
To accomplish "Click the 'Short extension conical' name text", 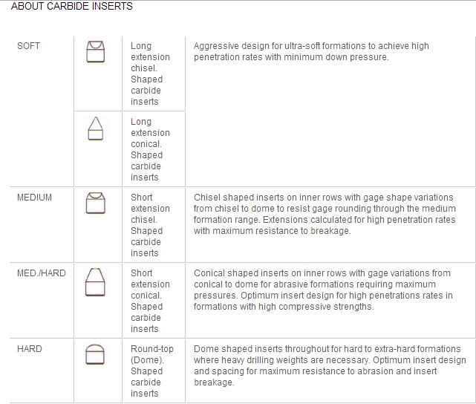I will point(150,284).
